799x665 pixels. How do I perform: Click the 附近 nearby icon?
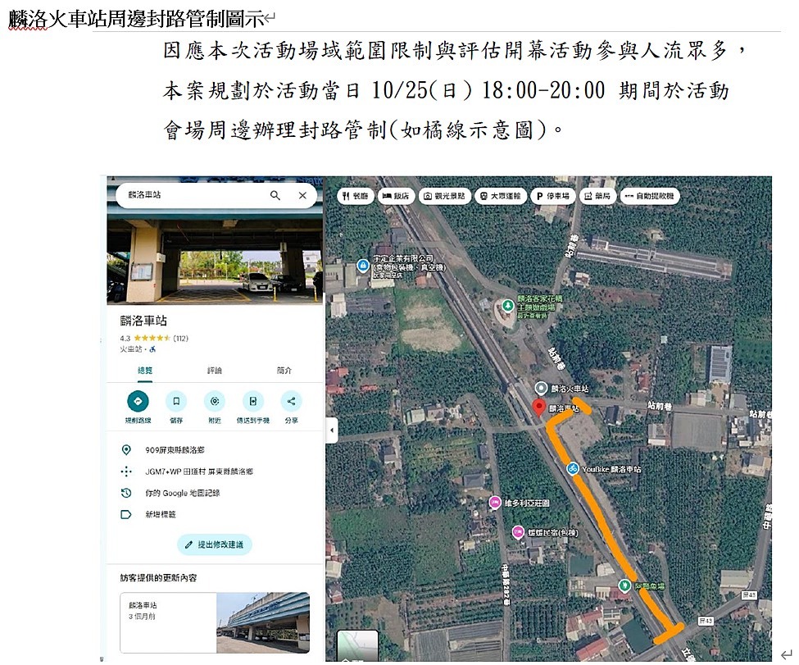pyautogui.click(x=215, y=401)
